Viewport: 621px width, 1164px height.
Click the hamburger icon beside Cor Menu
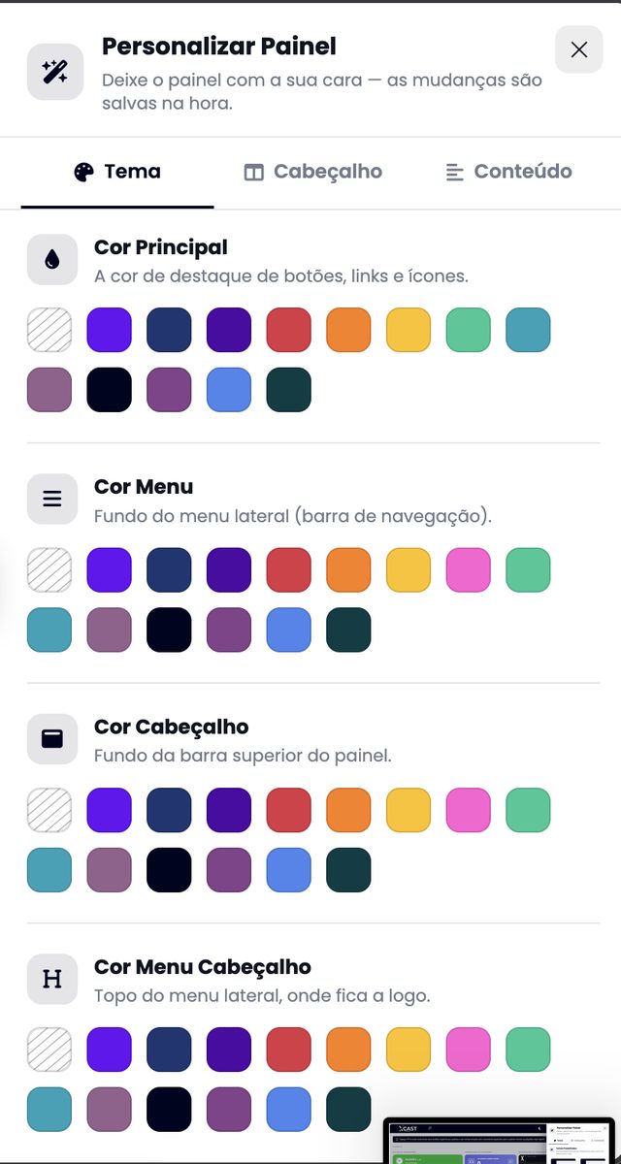52,499
